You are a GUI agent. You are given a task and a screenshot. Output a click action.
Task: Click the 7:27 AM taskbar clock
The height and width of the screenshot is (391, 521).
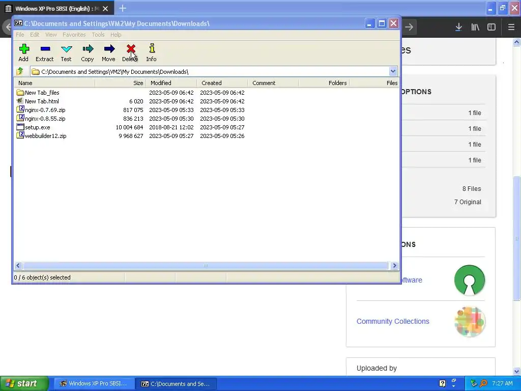coord(502,383)
